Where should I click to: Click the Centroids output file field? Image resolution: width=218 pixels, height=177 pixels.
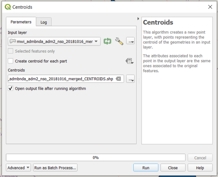click(x=61, y=79)
